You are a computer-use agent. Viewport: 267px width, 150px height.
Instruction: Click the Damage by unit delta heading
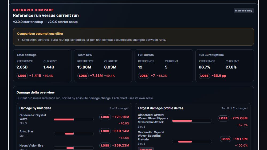(x=35, y=108)
